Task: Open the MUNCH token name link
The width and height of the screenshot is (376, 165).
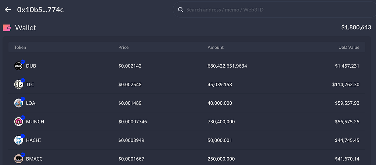Action: tap(35, 122)
